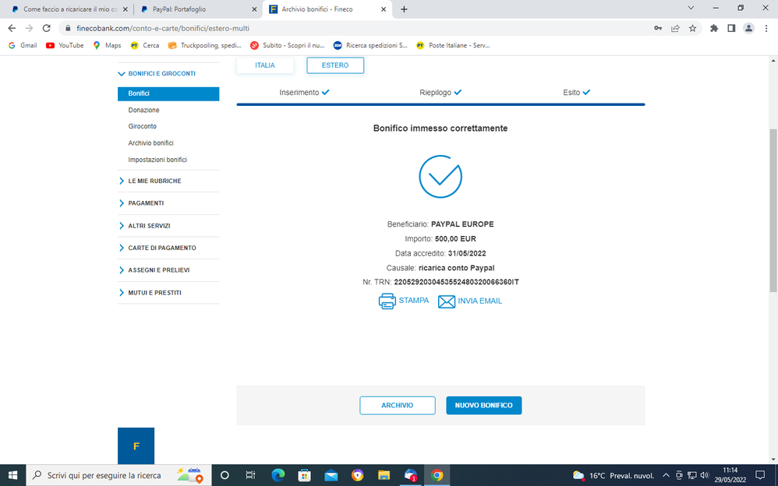Go back with the browser back arrow

pos(12,28)
